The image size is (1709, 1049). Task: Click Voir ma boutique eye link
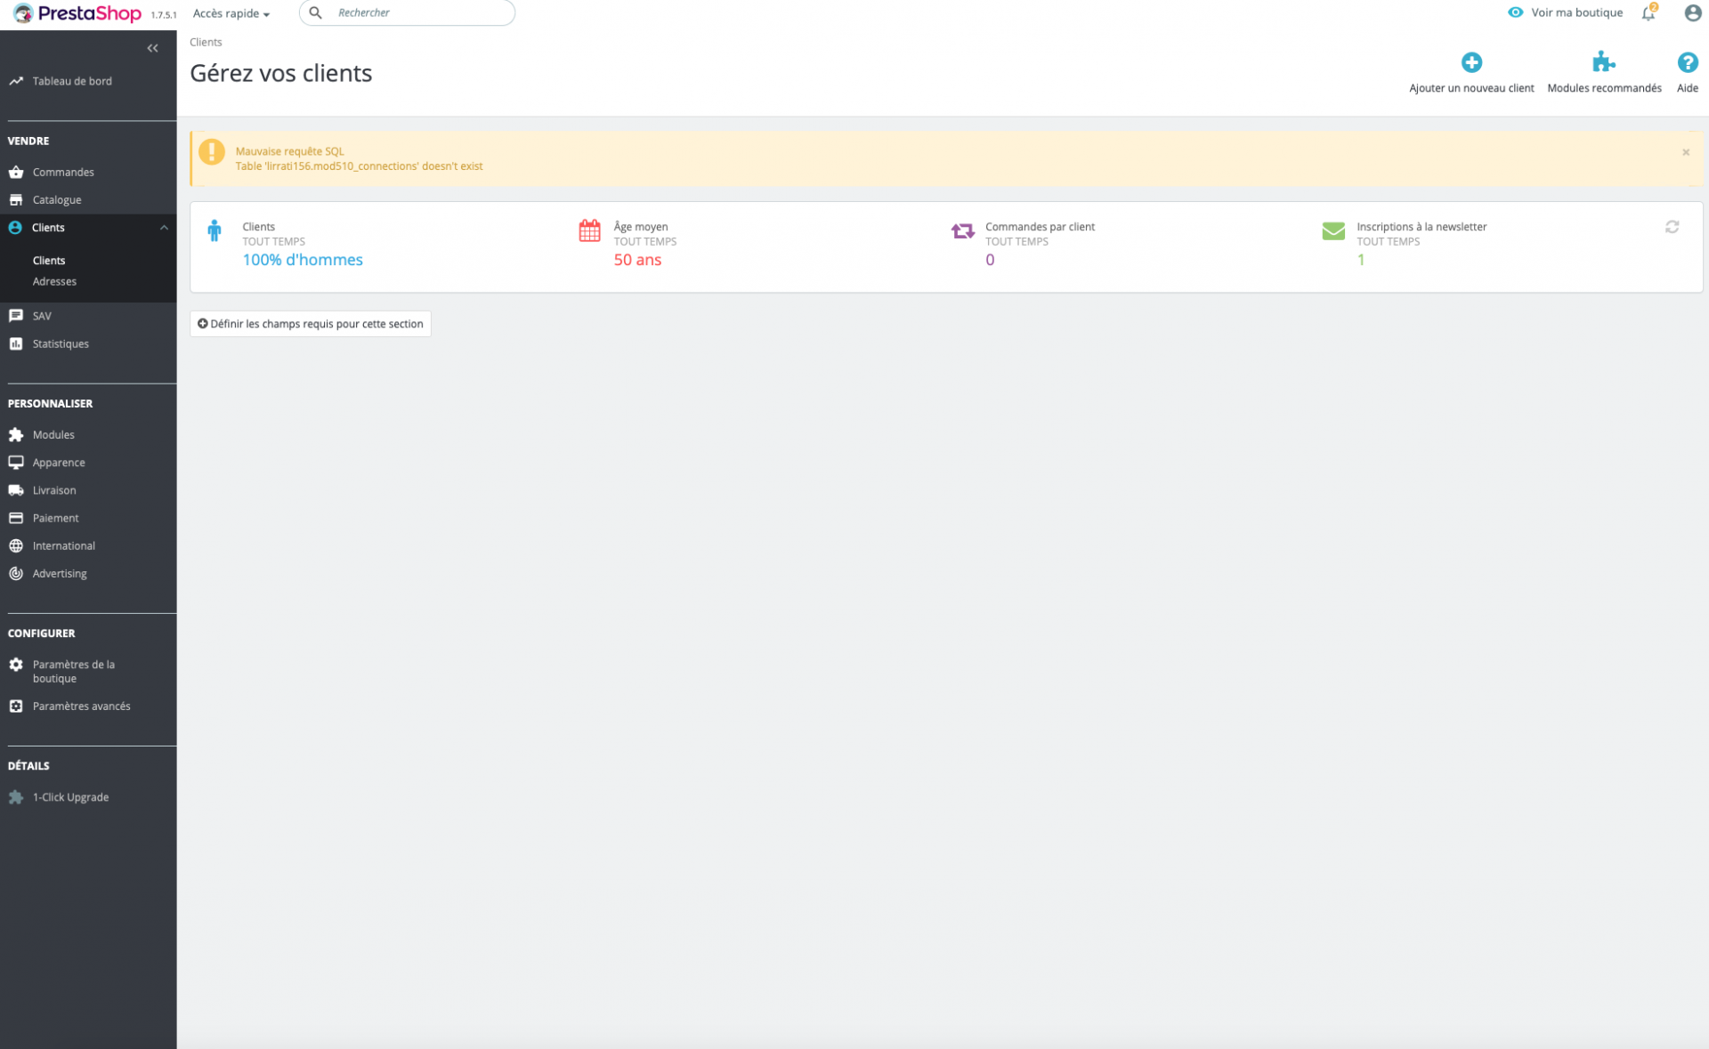(x=1565, y=12)
